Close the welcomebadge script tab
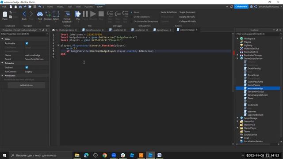The height and width of the screenshot is (159, 283). [196, 30]
